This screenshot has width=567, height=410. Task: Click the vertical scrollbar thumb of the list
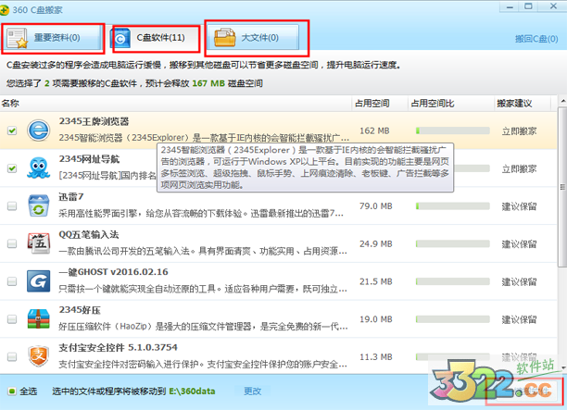tap(562, 187)
